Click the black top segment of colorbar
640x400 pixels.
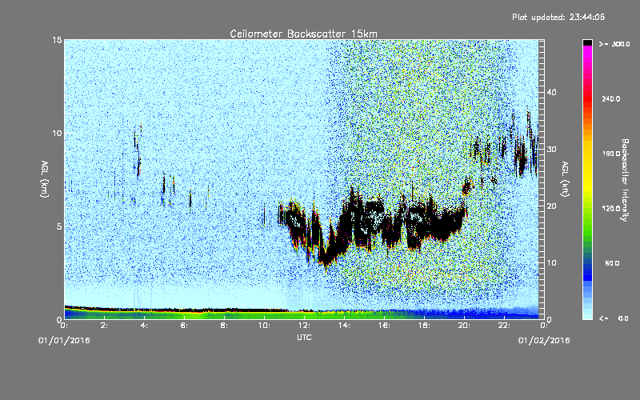pyautogui.click(x=587, y=42)
